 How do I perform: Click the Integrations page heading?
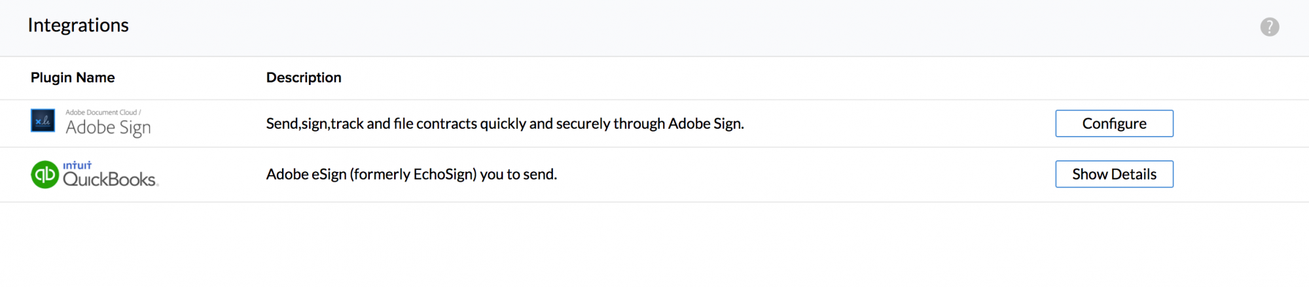(79, 25)
